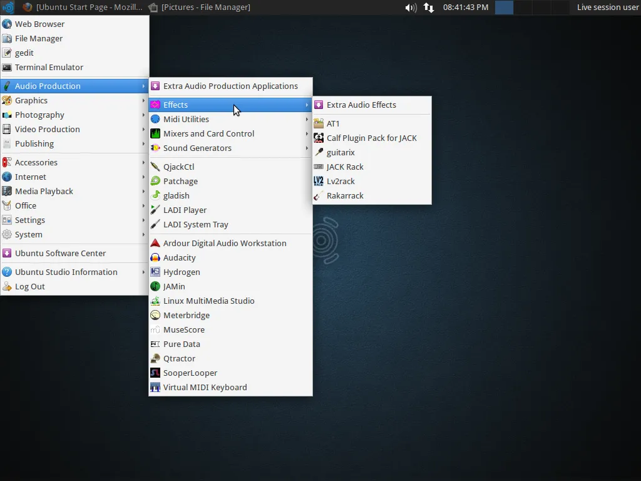
Task: Click the Hydrogen icon
Action: click(x=155, y=272)
